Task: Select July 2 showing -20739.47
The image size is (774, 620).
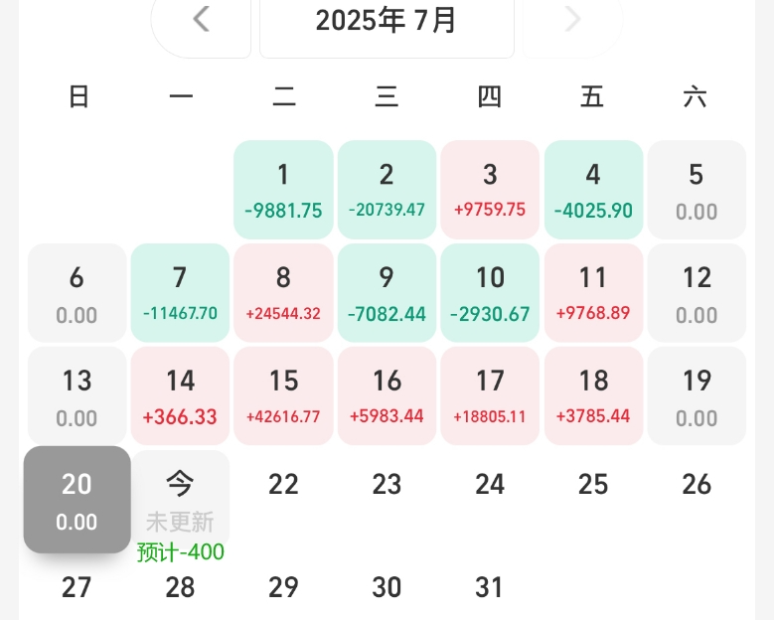Action: 387,190
